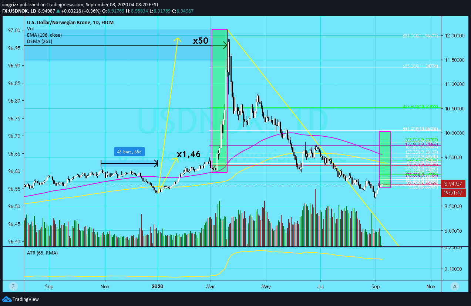
Task: Click the 'x50' text annotation
Action: pyautogui.click(x=201, y=41)
